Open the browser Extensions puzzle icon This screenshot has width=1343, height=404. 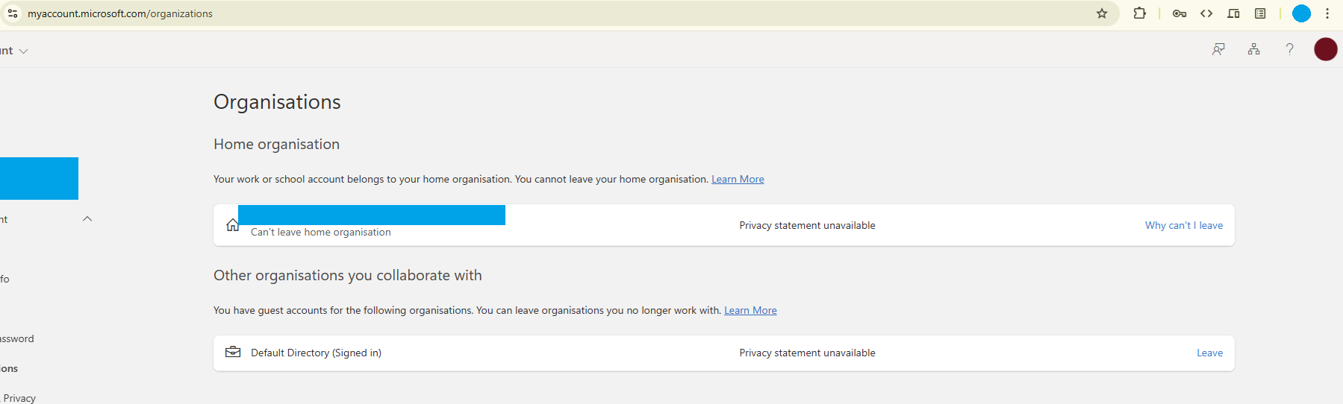coord(1140,13)
